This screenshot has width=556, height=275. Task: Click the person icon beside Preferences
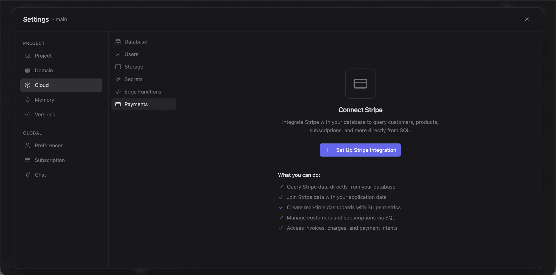point(28,145)
